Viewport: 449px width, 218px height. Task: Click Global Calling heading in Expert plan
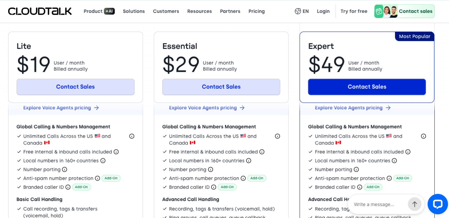355,127
